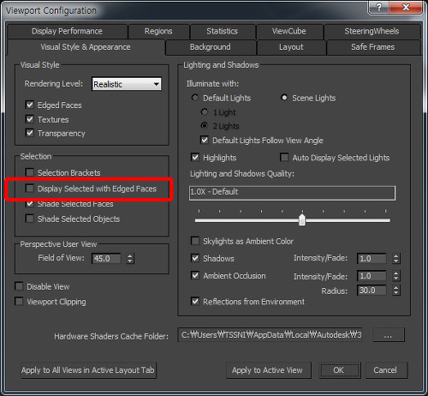Switch to the Background tab

click(211, 47)
